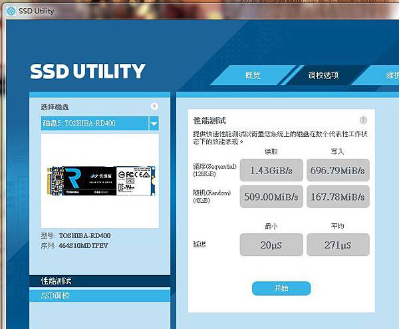399x329 pixels.
Task: Click the SSD Utility gear icon in title bar
Action: [x=11, y=11]
